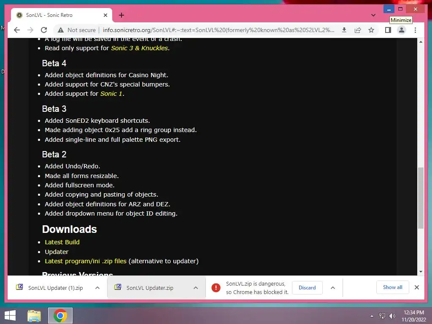Image resolution: width=432 pixels, height=324 pixels.
Task: Maximize the Chrome window
Action: tap(400, 9)
